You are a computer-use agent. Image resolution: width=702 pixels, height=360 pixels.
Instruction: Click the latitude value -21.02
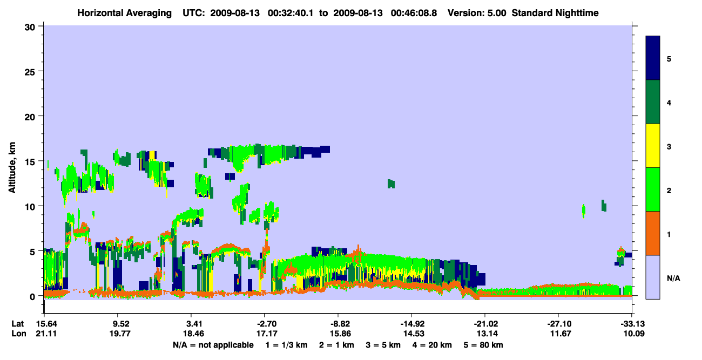[x=485, y=324]
